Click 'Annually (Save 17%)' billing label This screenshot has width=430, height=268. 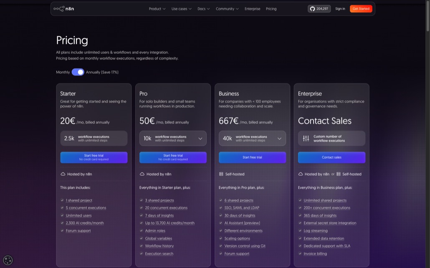[102, 72]
